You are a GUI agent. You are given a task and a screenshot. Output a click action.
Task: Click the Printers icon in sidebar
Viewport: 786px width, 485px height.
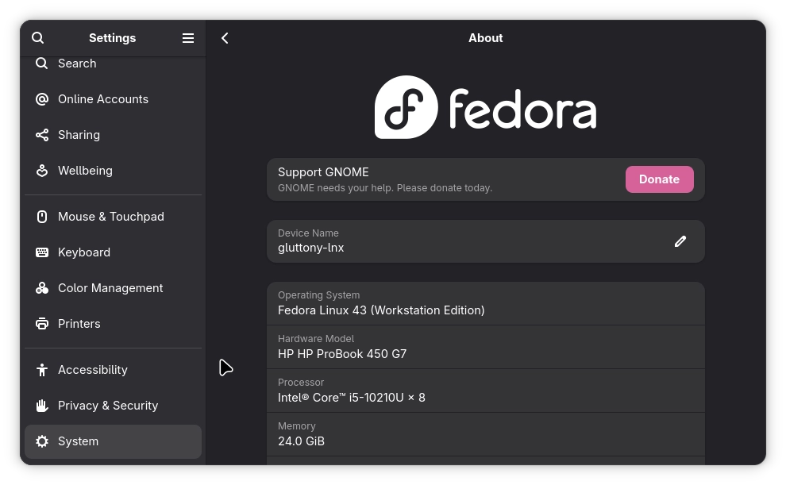(x=42, y=324)
